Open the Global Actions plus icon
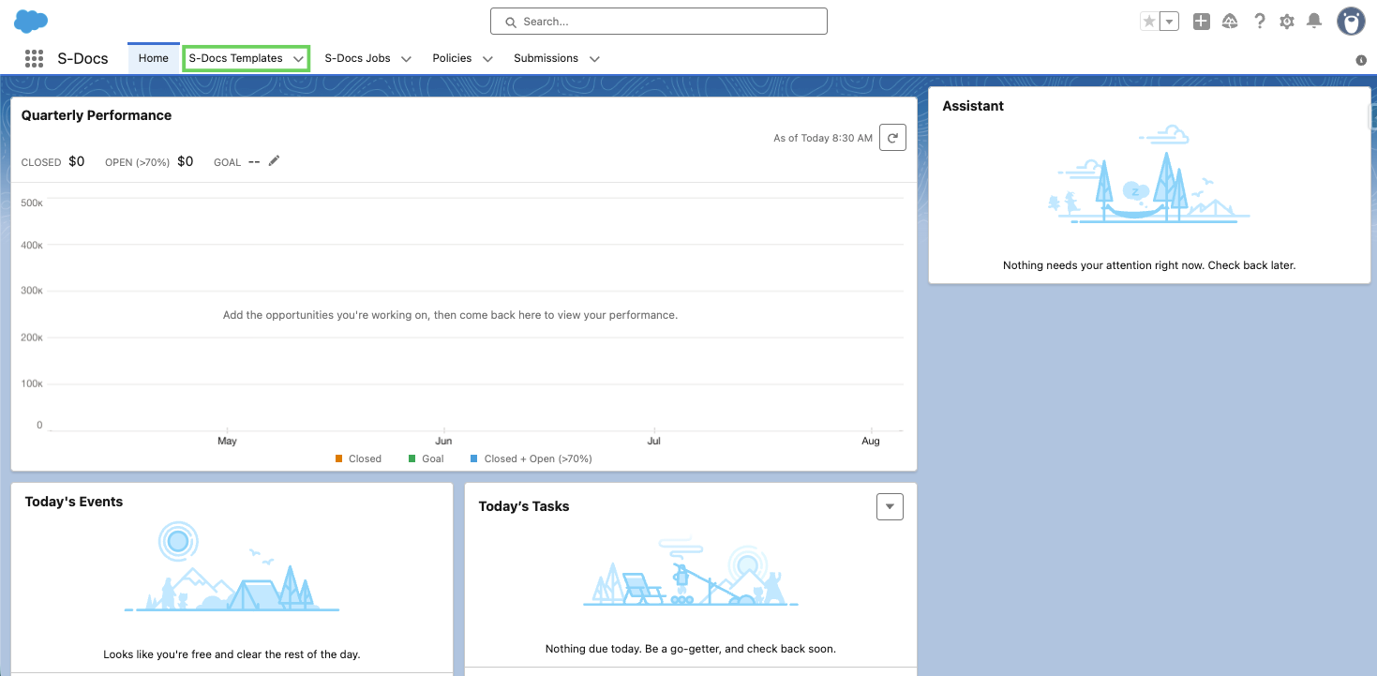Image resolution: width=1377 pixels, height=676 pixels. [1202, 21]
